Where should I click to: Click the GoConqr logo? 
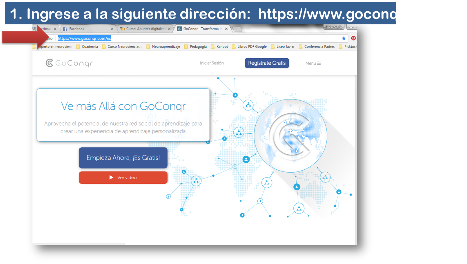coord(70,63)
